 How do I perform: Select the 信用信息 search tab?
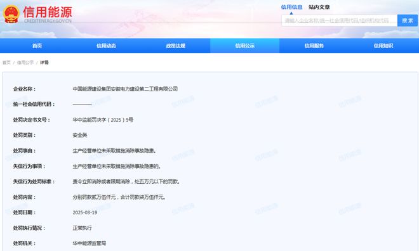[291, 7]
